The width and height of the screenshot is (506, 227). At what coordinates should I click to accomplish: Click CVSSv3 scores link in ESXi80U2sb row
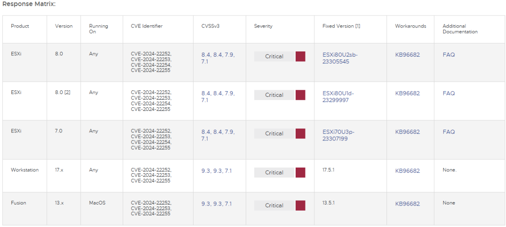(x=218, y=58)
